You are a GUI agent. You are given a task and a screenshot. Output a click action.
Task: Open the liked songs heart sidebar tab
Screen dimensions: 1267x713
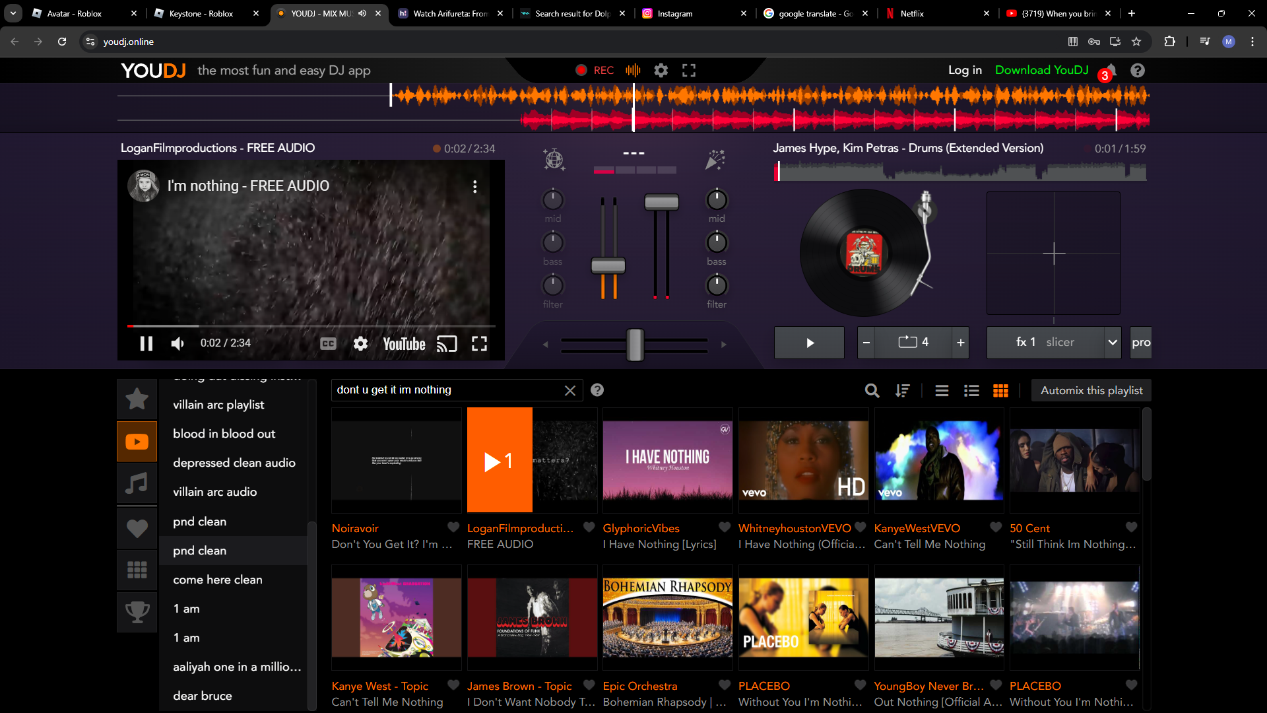click(x=137, y=528)
